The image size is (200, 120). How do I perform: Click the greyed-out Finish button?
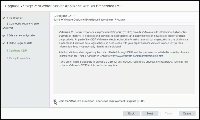169,113
